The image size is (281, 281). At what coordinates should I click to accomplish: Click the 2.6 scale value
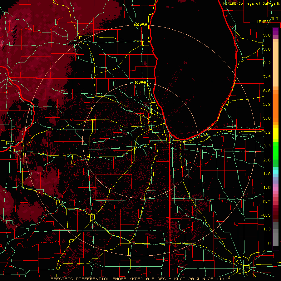pyautogui.click(x=267, y=160)
